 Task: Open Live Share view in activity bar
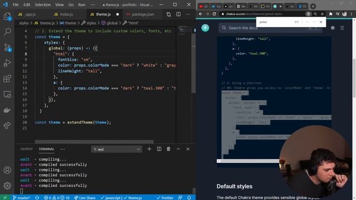[x=7, y=126]
